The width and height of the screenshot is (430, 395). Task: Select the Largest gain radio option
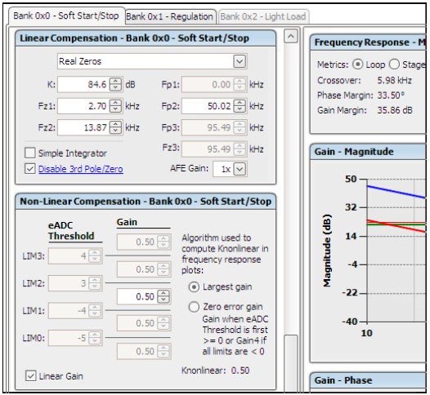tap(194, 287)
